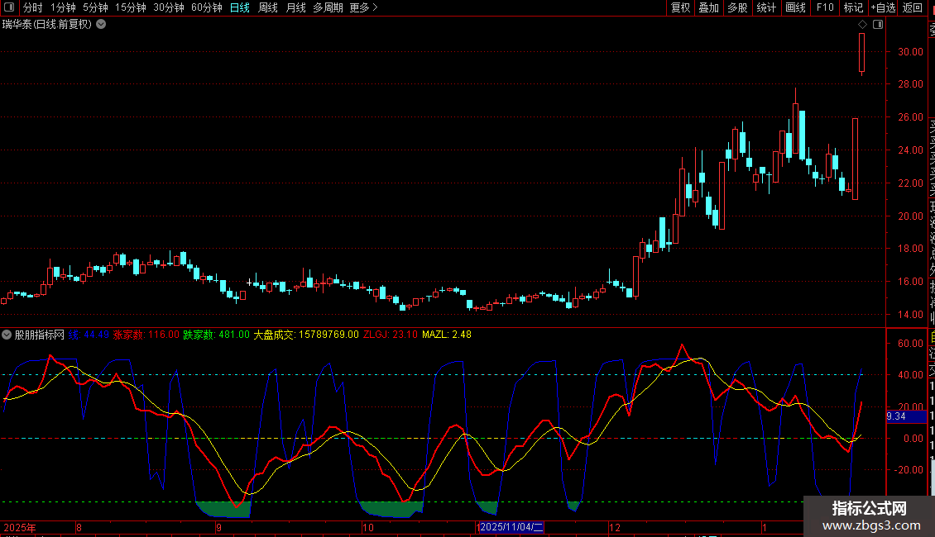Click the 返回 back button
The height and width of the screenshot is (537, 935).
coord(913,7)
